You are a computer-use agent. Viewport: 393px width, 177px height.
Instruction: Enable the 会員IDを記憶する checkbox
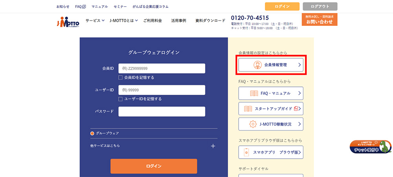point(121,78)
